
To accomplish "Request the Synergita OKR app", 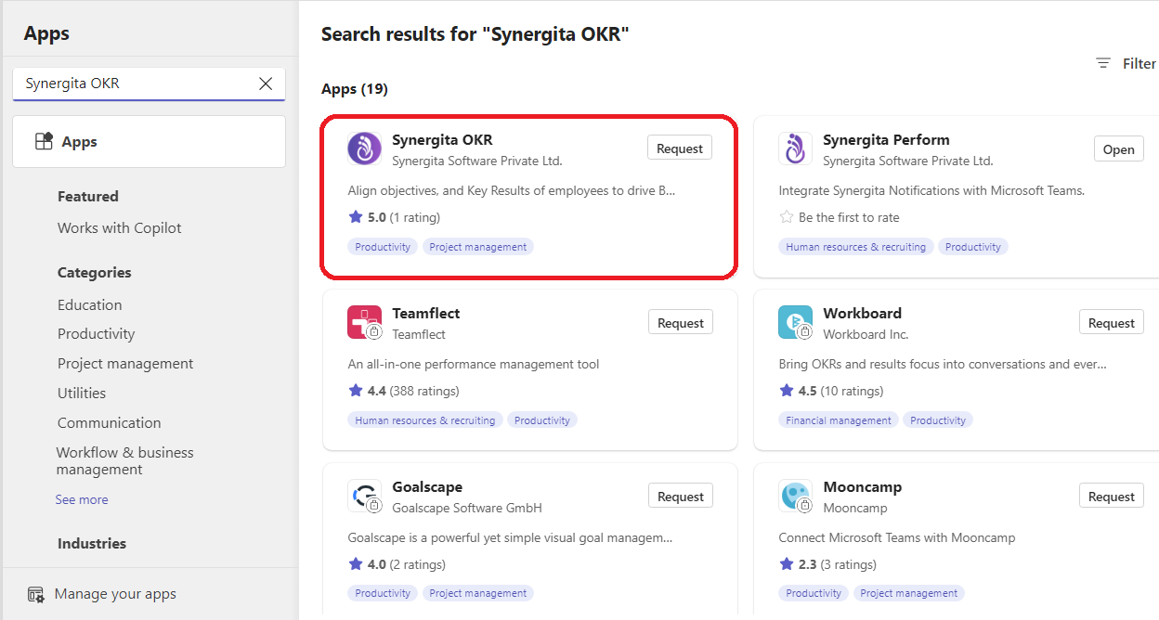I will point(680,149).
